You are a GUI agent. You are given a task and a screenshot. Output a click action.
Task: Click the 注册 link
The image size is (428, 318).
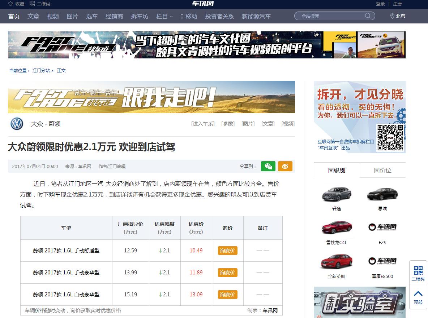[x=397, y=4]
